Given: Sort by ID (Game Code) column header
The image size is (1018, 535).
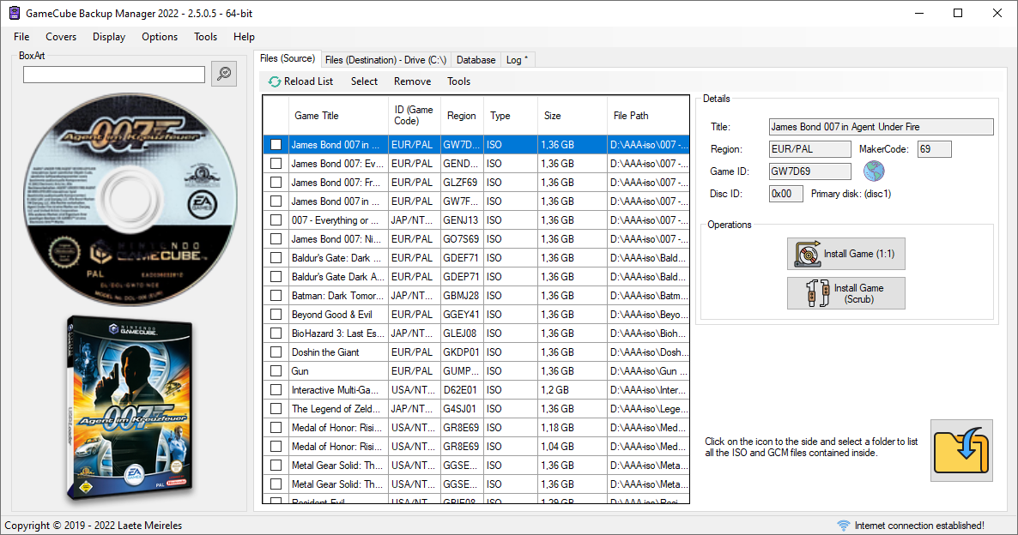Looking at the screenshot, I should pyautogui.click(x=415, y=116).
